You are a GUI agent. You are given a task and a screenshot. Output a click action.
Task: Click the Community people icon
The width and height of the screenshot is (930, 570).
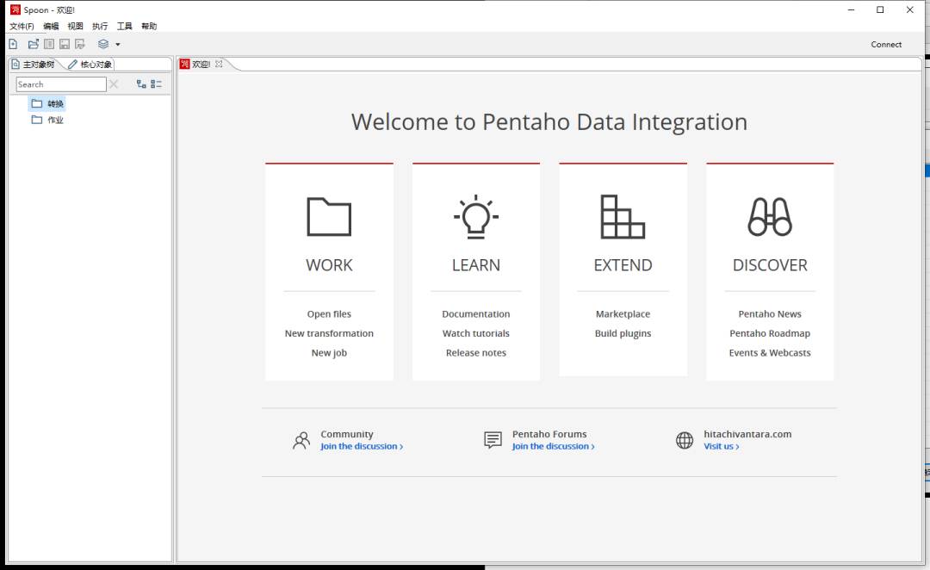click(301, 440)
